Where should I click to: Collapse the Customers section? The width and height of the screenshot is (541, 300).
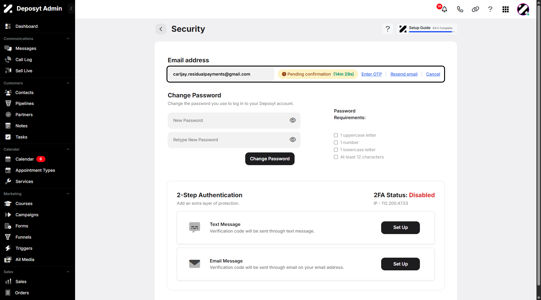tap(68, 83)
